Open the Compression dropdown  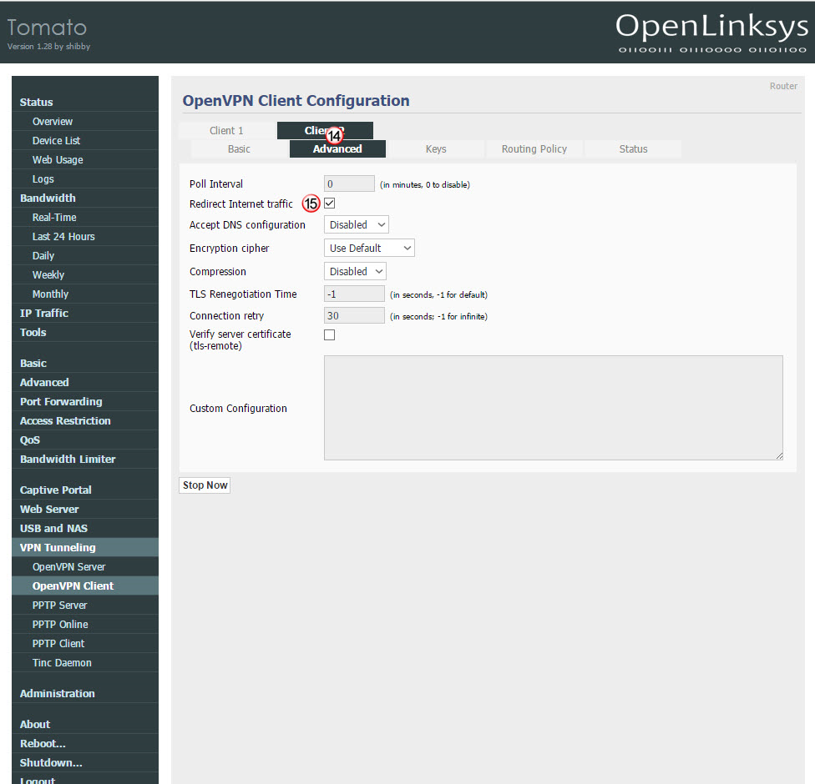click(355, 272)
